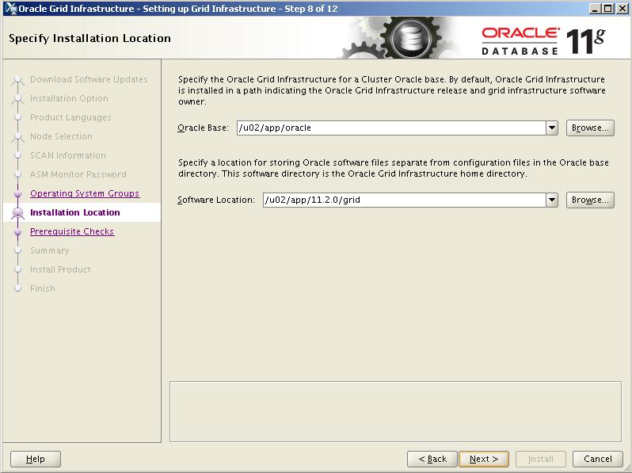Go to the next installer step
Screen dimensions: 632x473
(x=484, y=459)
